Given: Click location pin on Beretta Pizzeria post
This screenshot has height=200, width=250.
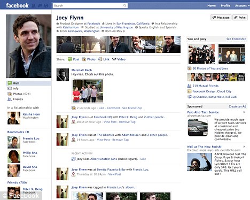Looking at the screenshot, I should tap(73, 174).
